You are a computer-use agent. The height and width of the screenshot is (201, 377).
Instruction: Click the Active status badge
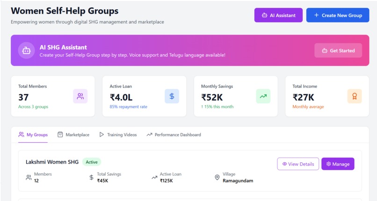pos(92,162)
